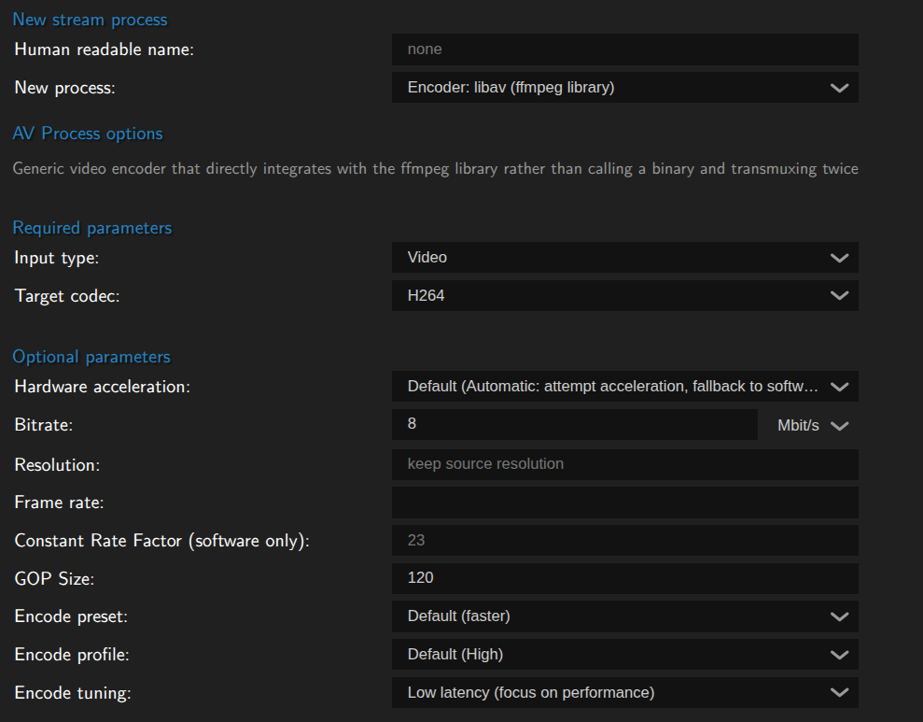
Task: Click the Required parameters section header
Action: coord(91,227)
